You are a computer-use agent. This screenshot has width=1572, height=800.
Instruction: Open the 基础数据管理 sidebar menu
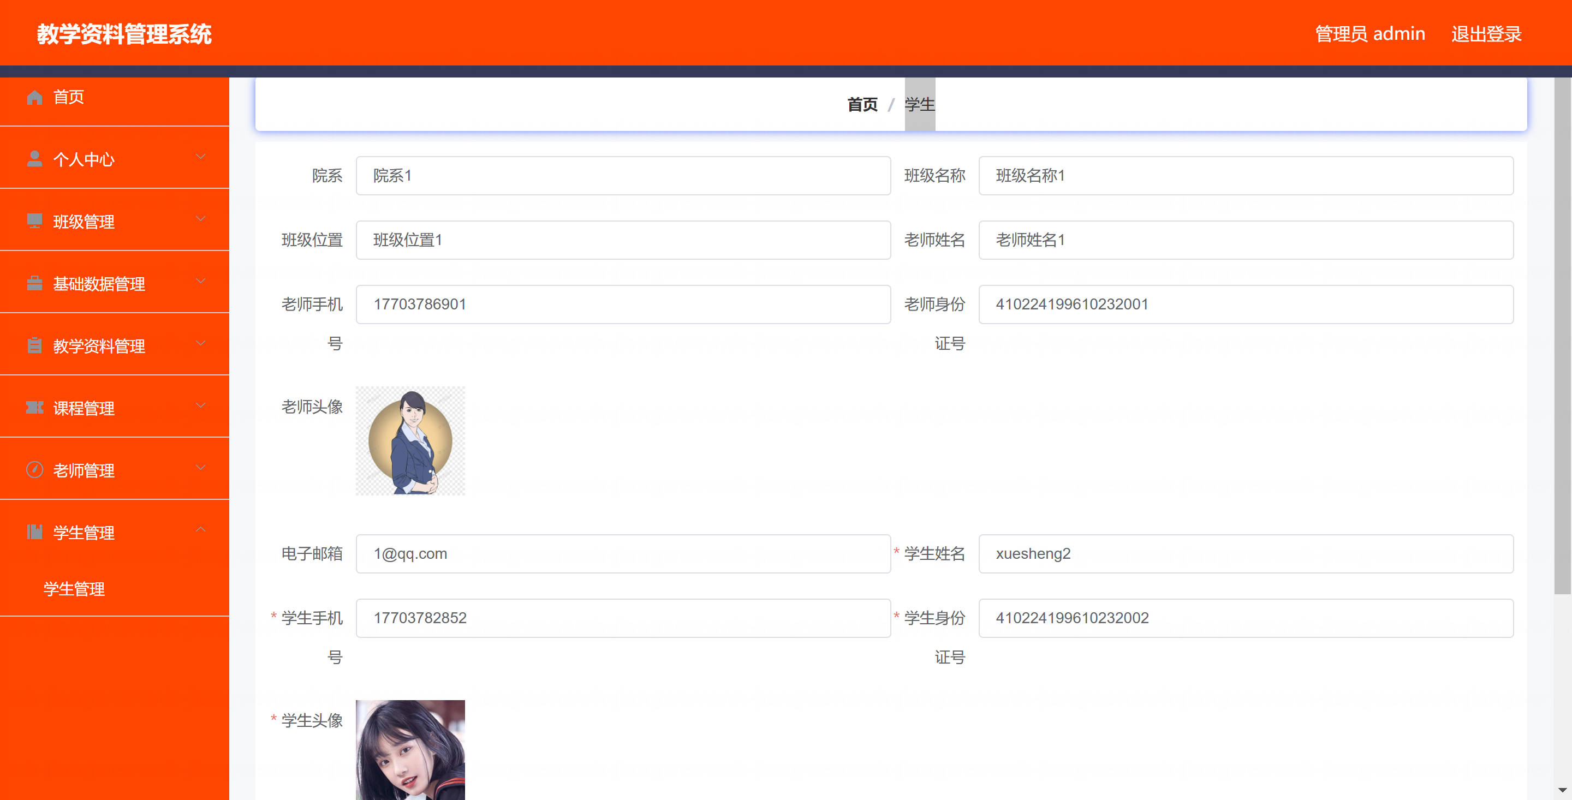pyautogui.click(x=115, y=283)
